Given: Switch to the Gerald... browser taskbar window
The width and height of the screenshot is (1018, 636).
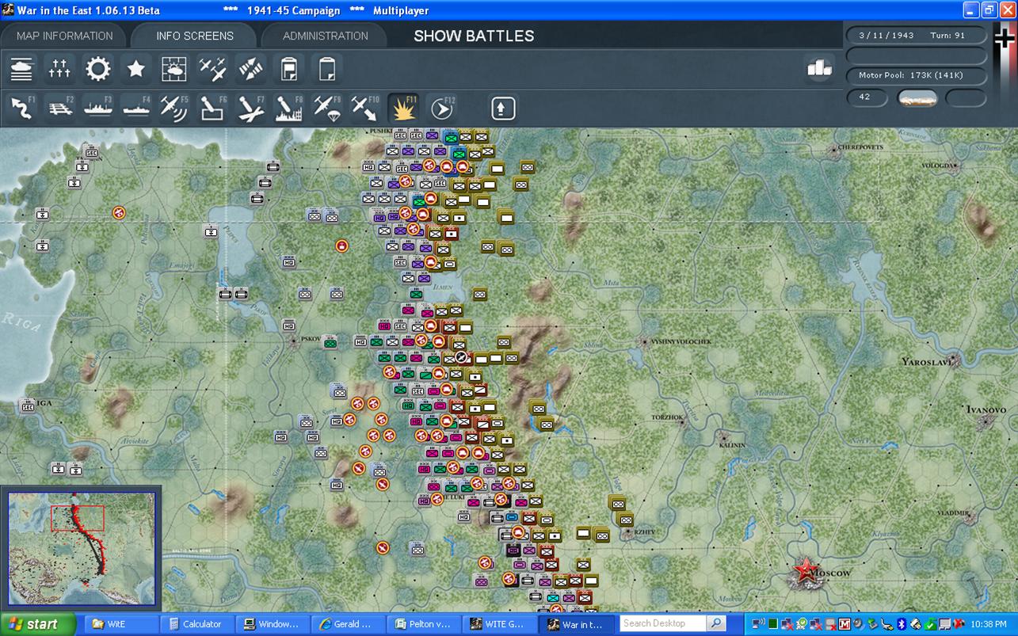Looking at the screenshot, I should (349, 624).
